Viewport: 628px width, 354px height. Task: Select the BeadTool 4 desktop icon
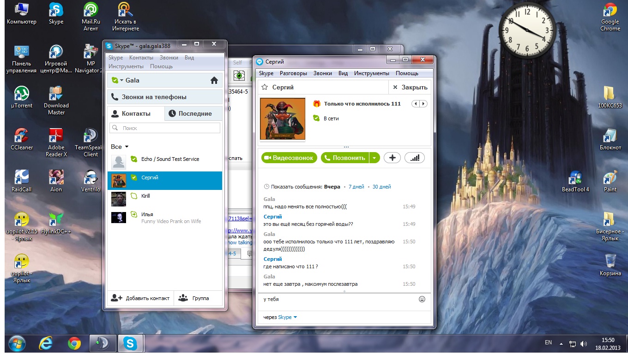tap(575, 182)
